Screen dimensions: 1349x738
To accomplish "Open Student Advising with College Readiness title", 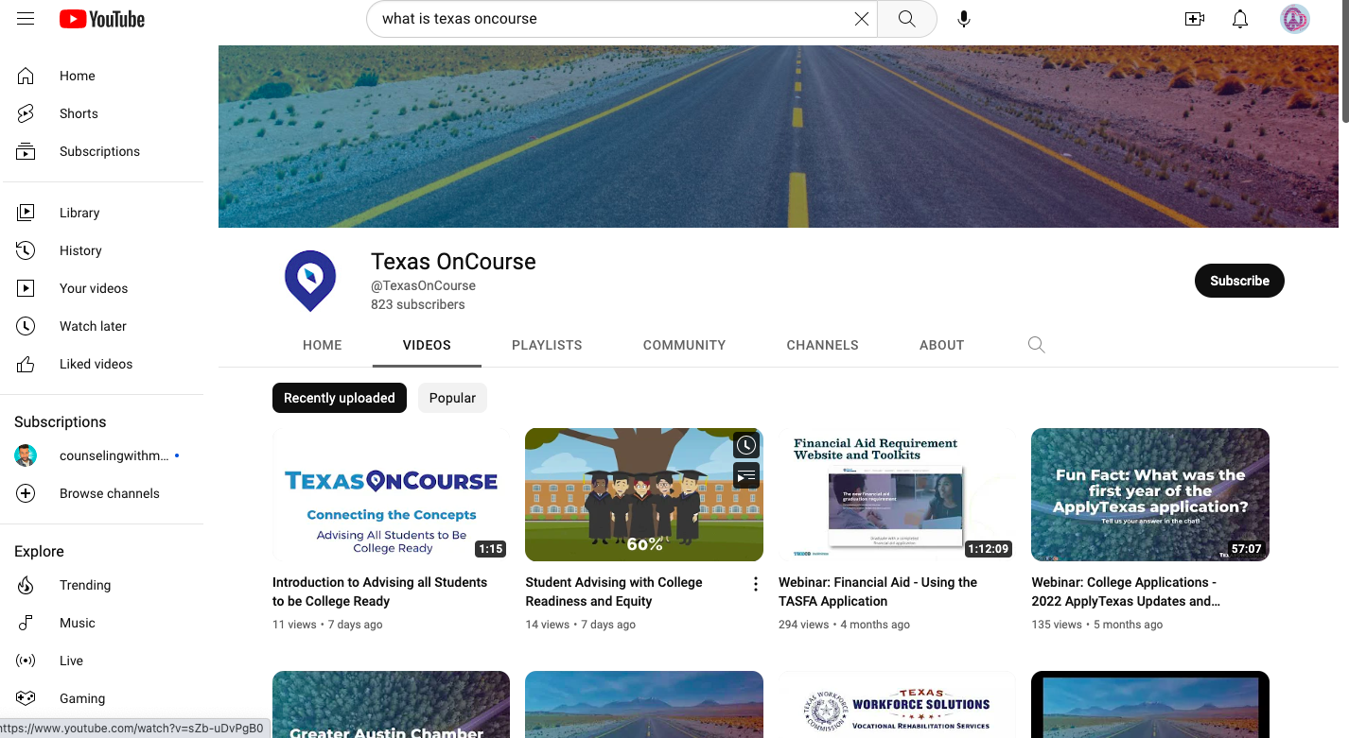I will (x=613, y=592).
